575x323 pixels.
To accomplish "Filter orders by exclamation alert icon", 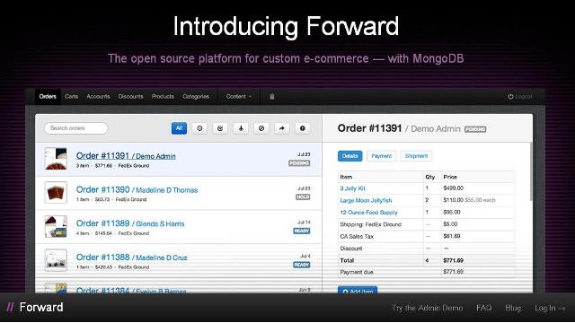I will click(x=302, y=128).
